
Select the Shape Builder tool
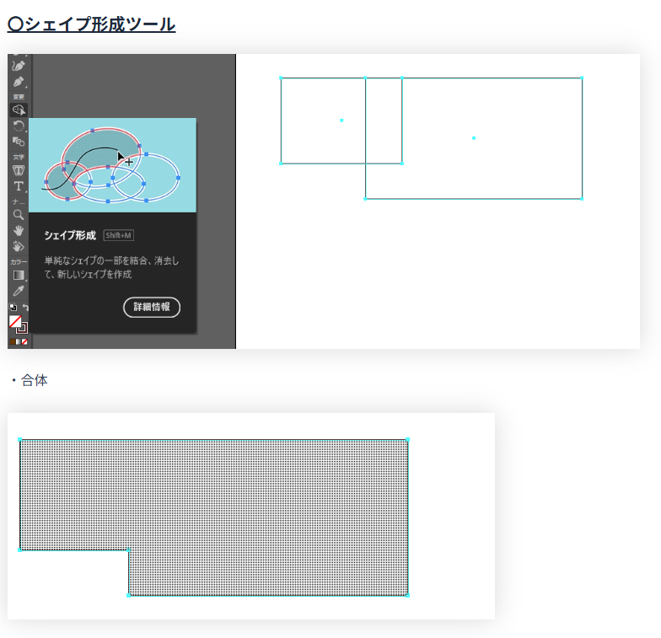pyautogui.click(x=18, y=110)
